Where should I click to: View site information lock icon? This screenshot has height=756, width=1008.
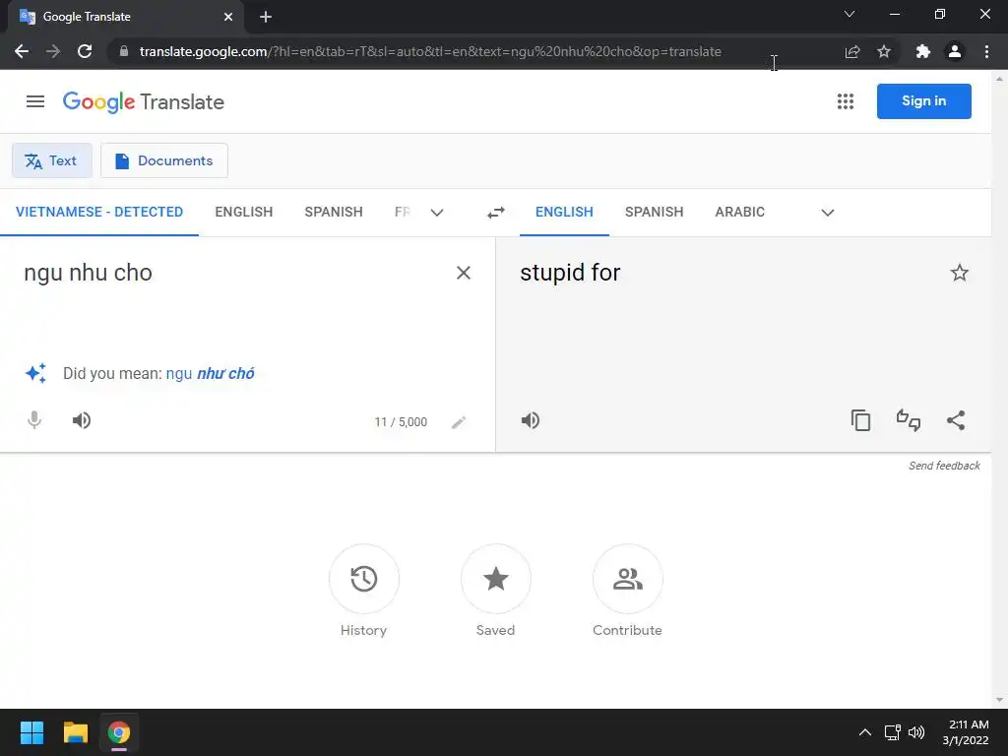coord(124,51)
